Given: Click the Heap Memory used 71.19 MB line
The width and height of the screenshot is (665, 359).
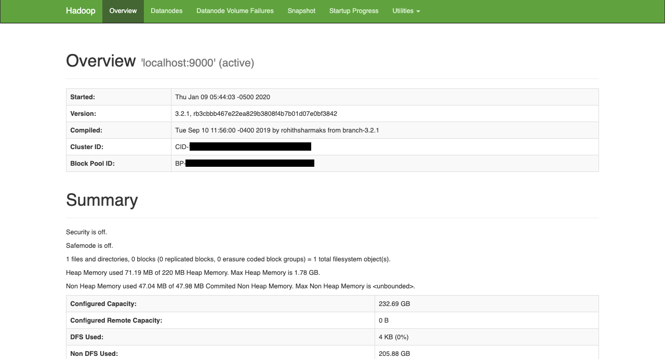Looking at the screenshot, I should click(193, 273).
